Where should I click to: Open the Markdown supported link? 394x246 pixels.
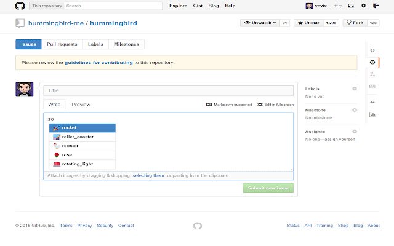coord(229,105)
